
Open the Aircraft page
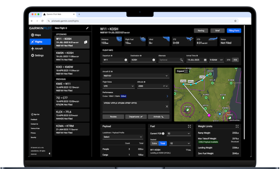(x=37, y=49)
